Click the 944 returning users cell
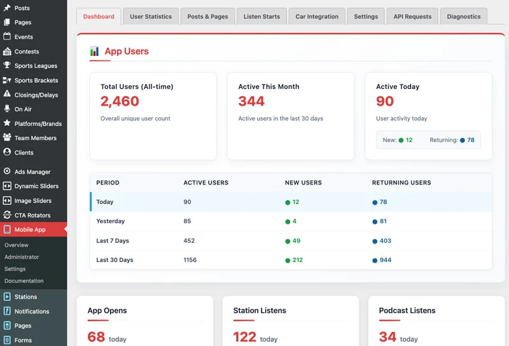The width and height of the screenshot is (509, 346). point(382,260)
